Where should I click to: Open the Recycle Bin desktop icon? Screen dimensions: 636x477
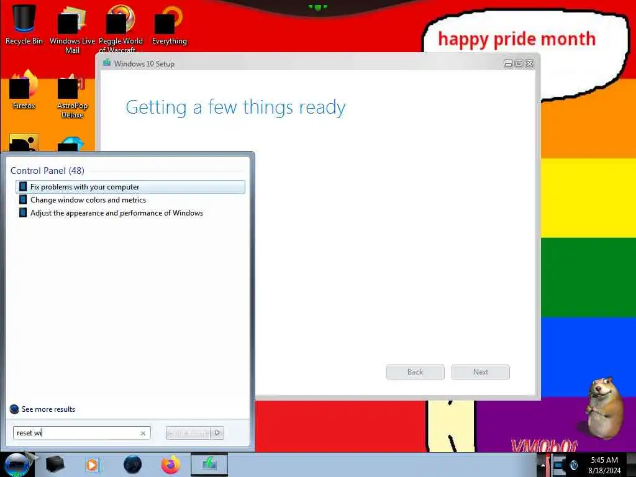click(24, 24)
